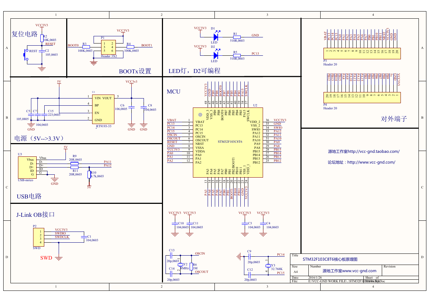Select the P4 Header 20 connector
Viewport: 430px width, 302px height.
[362, 97]
